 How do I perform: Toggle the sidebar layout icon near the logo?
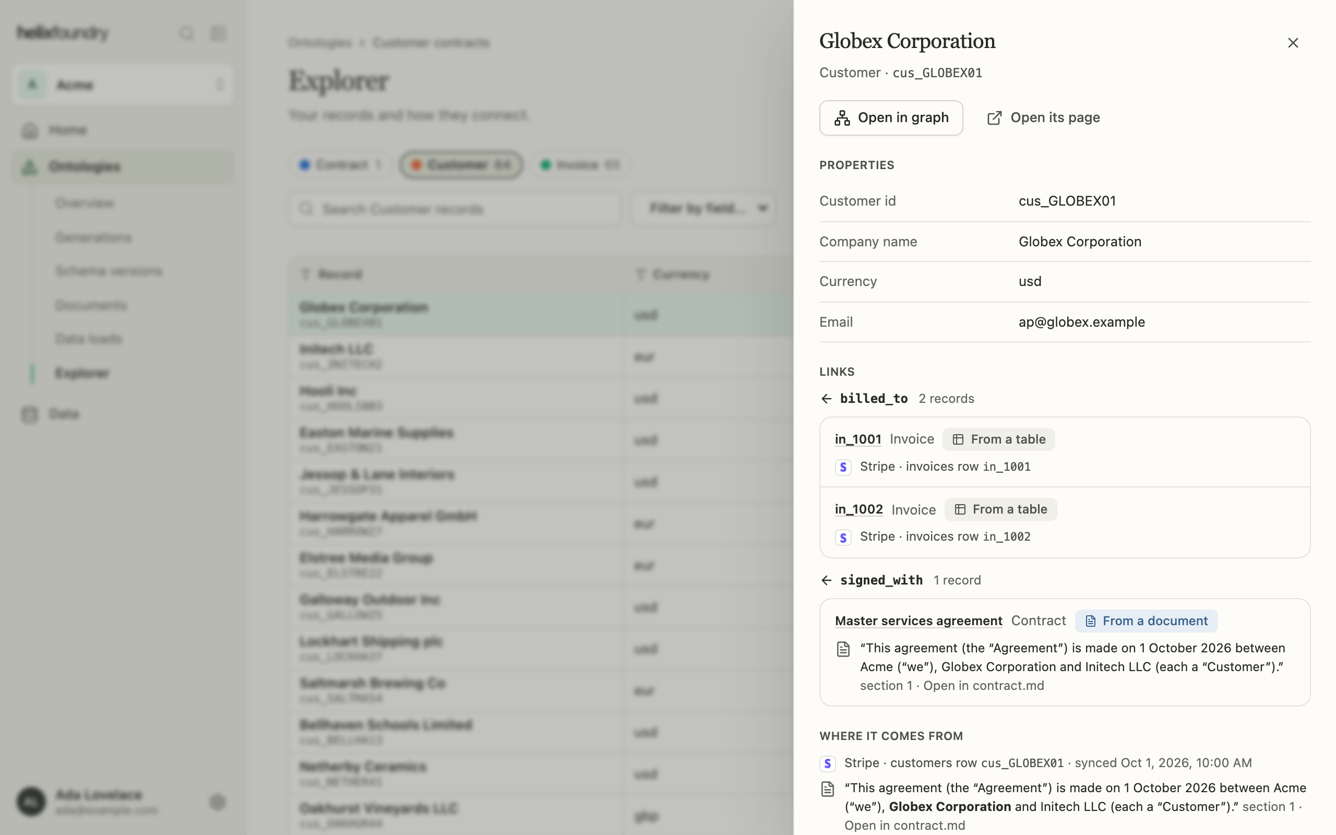[218, 33]
